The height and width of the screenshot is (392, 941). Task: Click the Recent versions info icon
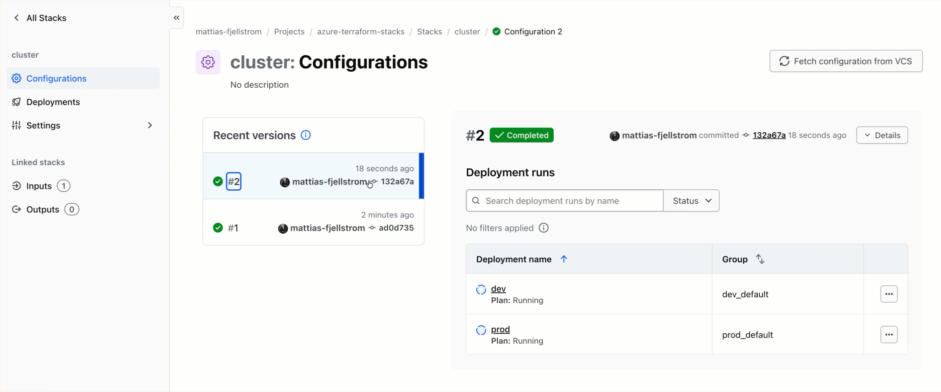[x=306, y=135]
